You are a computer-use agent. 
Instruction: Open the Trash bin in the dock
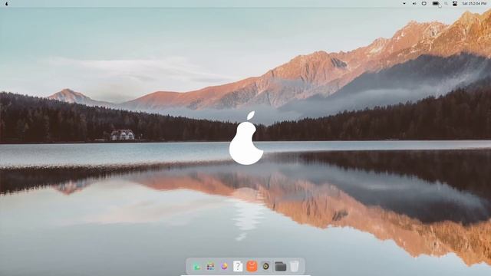point(294,266)
